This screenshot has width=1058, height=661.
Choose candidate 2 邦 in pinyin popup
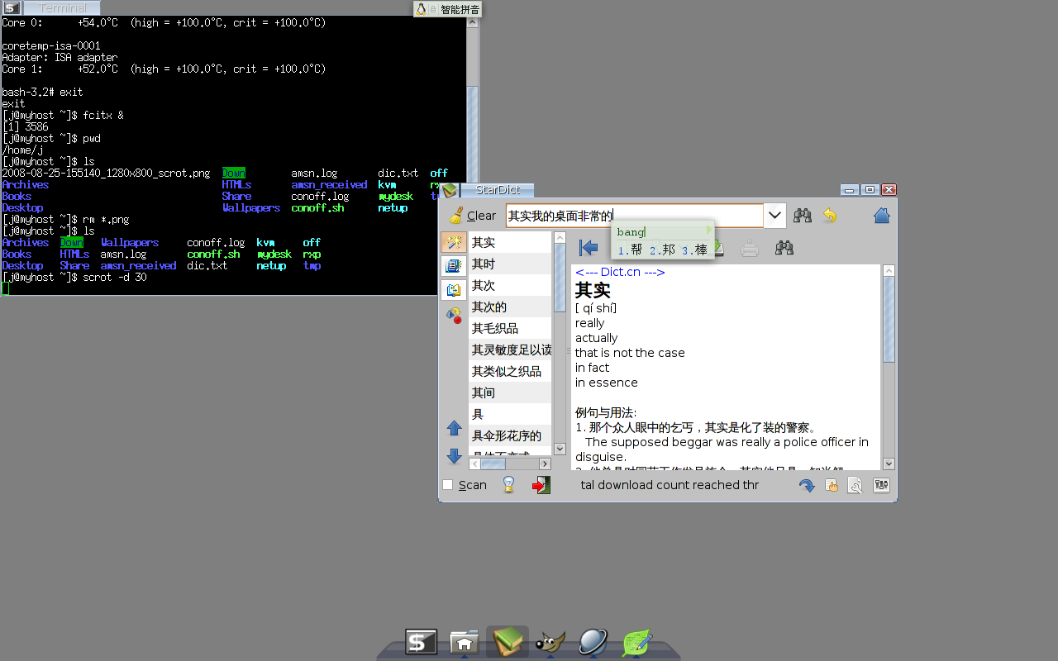click(x=663, y=250)
